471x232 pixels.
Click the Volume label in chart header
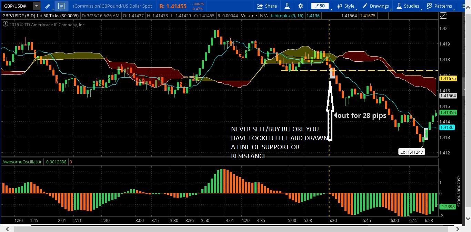click(249, 16)
